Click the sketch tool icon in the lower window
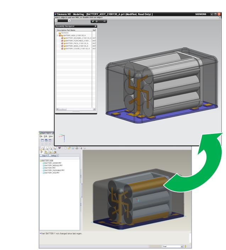Viewport: 226px width, 250px height. [x=43, y=148]
